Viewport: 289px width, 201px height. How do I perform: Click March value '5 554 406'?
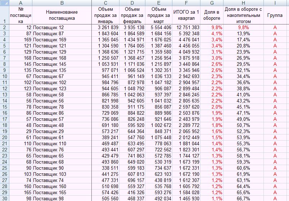(x=159, y=27)
